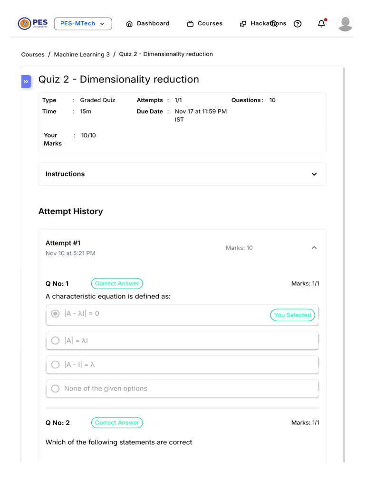The width and height of the screenshot is (365, 486).
Task: Open the PES-MTech program dropdown
Action: click(83, 24)
